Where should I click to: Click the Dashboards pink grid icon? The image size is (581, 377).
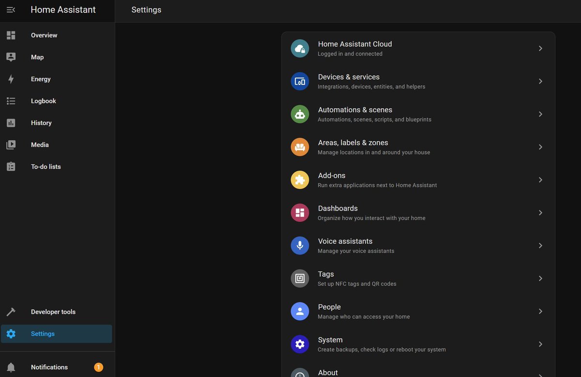(x=300, y=213)
